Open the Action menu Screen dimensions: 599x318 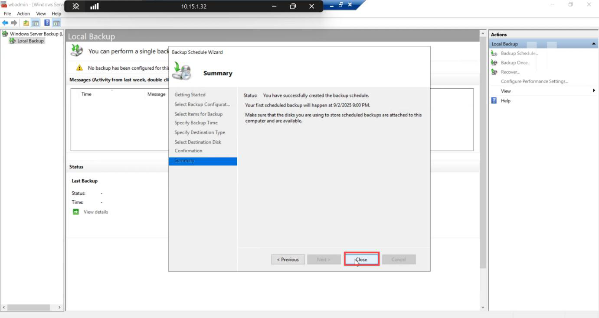[23, 13]
